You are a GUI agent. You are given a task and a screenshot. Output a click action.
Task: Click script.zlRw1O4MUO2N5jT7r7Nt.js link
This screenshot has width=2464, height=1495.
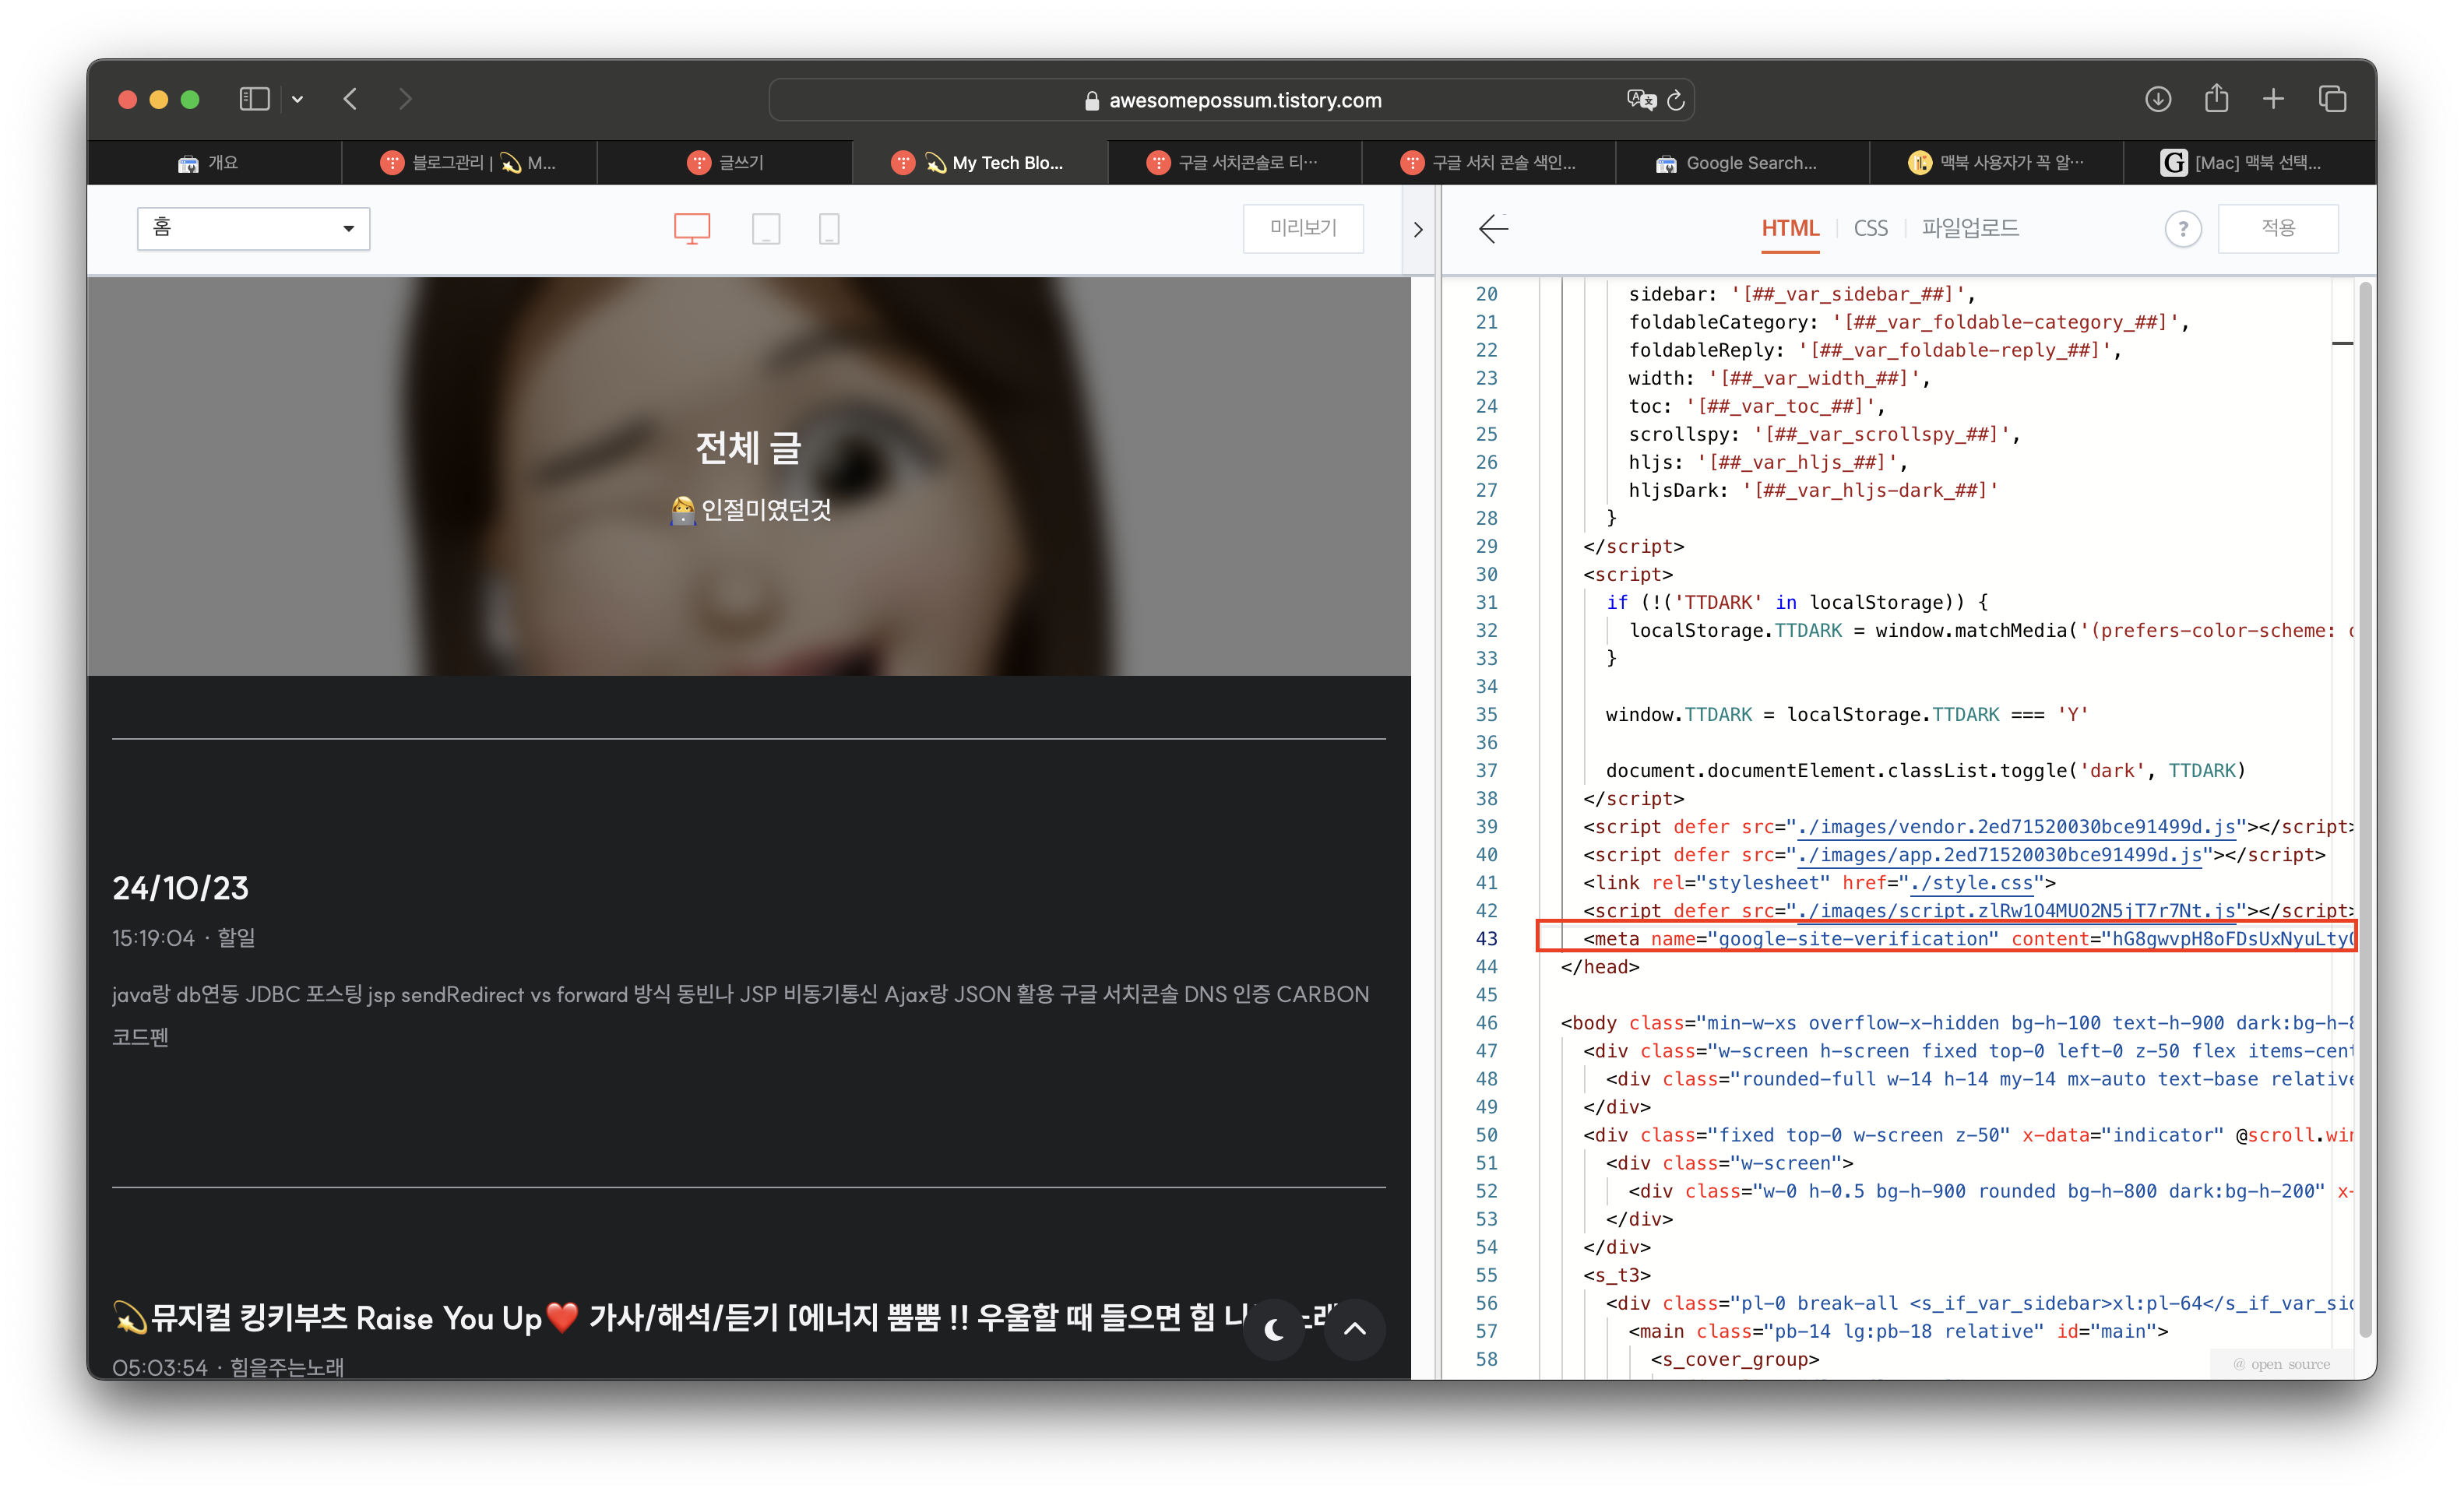[x=2016, y=910]
